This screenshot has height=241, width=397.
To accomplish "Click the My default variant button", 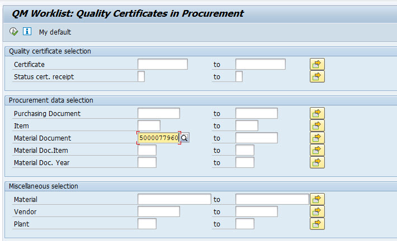I will click(x=55, y=32).
